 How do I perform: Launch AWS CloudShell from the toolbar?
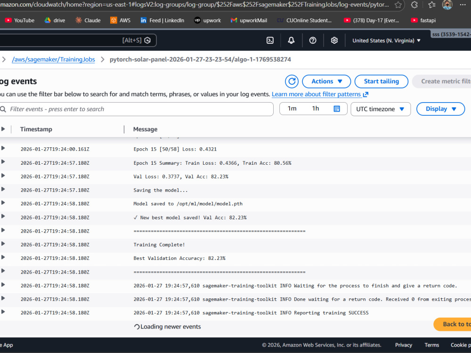(270, 40)
